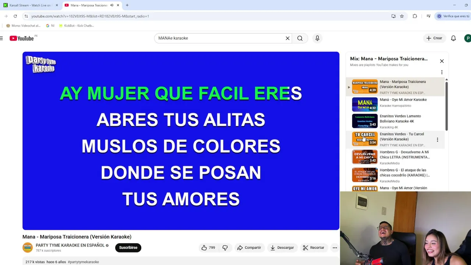Play Maná - Oye Mi Amor Karaoke item
The width and height of the screenshot is (471, 265).
(x=395, y=105)
